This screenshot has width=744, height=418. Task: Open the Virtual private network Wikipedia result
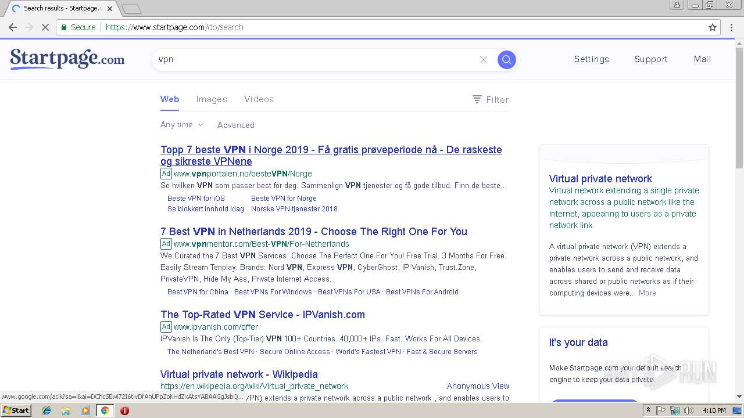239,374
